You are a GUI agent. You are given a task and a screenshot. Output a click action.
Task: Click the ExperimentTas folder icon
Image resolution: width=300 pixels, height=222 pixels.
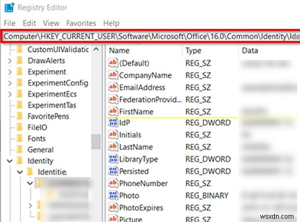pos(20,105)
